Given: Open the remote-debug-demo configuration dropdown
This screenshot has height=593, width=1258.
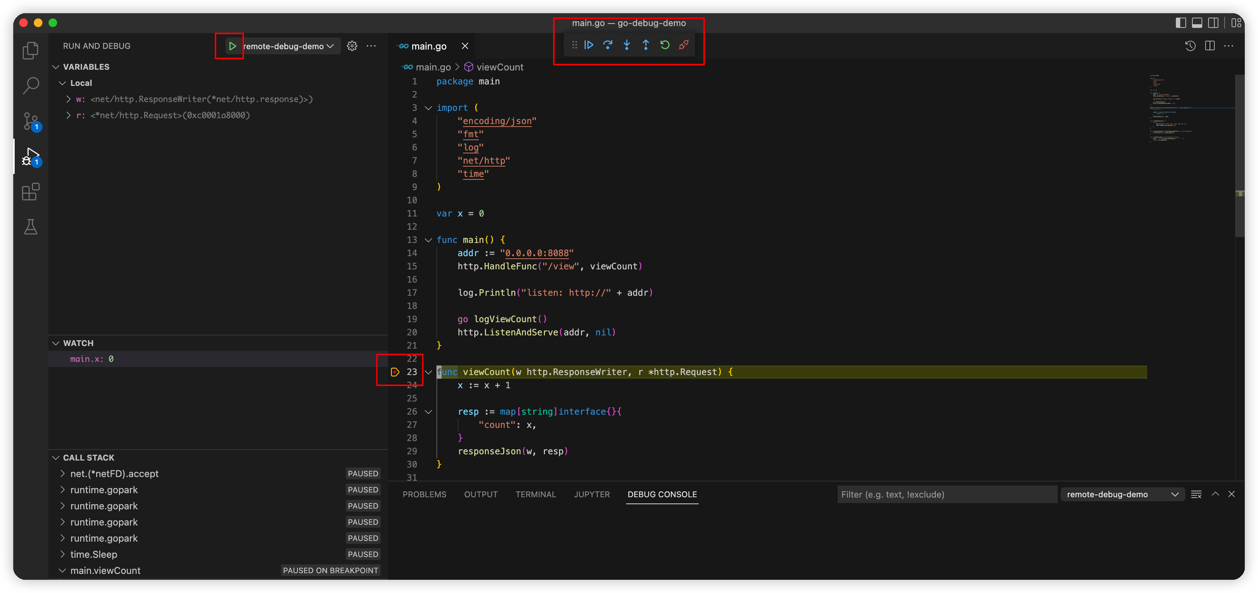Looking at the screenshot, I should coord(289,46).
